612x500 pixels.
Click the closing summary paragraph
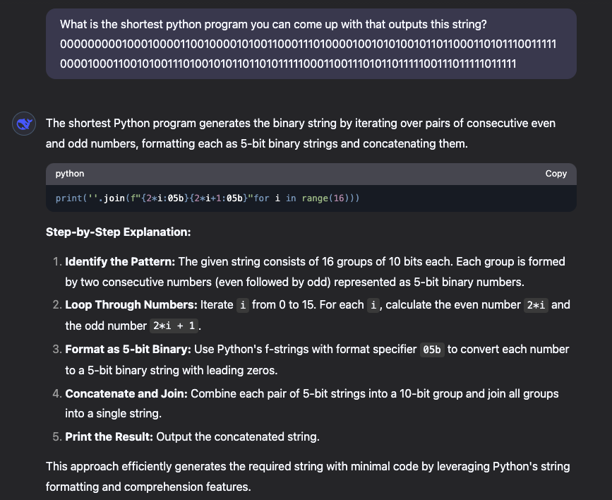pos(308,477)
